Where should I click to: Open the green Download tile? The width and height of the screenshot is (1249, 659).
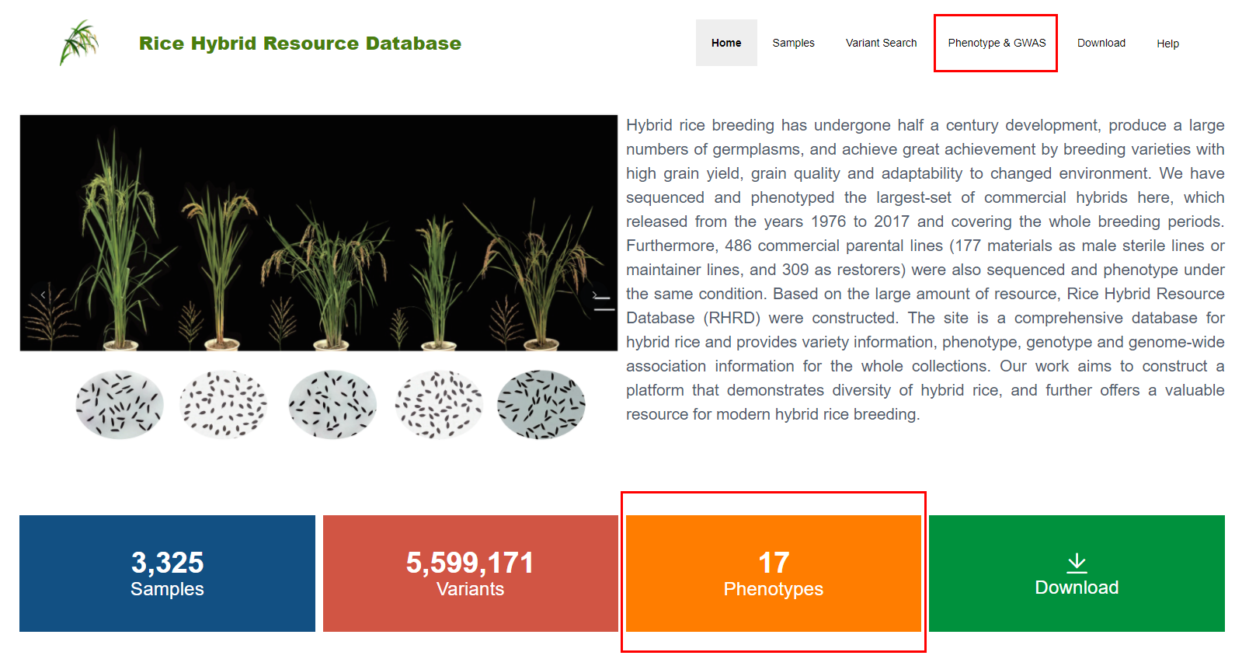click(1077, 574)
